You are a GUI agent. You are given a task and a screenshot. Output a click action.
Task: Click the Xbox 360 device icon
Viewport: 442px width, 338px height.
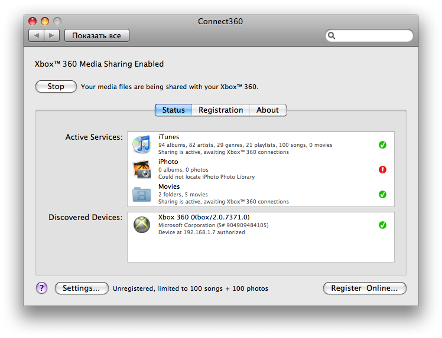[142, 225]
